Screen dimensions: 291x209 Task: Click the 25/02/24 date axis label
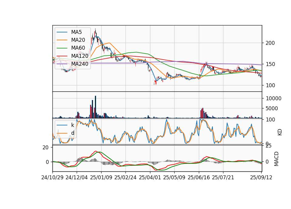(x=125, y=177)
